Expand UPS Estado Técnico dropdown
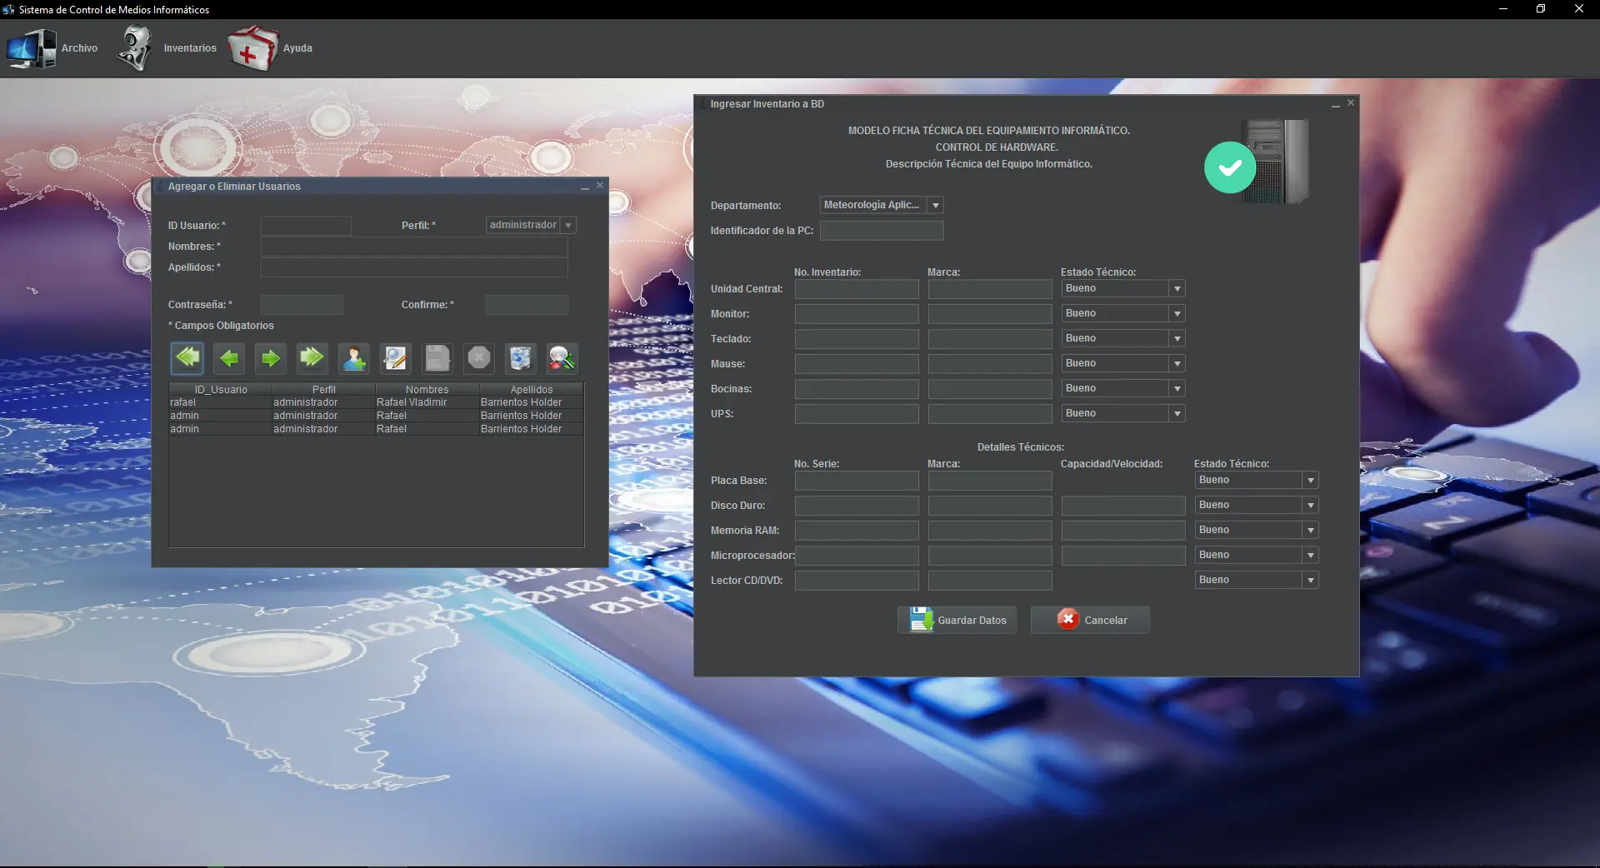Image resolution: width=1600 pixels, height=868 pixels. click(1177, 413)
